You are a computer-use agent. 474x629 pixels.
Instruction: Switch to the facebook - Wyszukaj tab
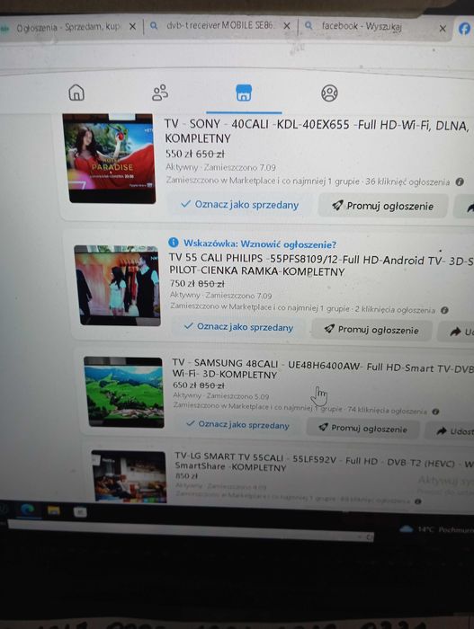click(362, 26)
